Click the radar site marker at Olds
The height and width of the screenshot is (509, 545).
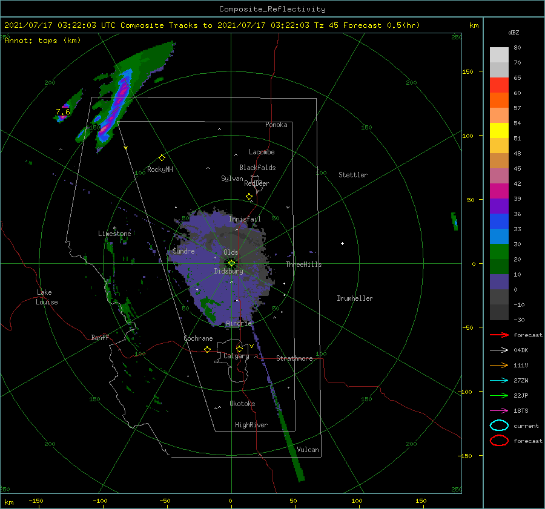point(231,263)
